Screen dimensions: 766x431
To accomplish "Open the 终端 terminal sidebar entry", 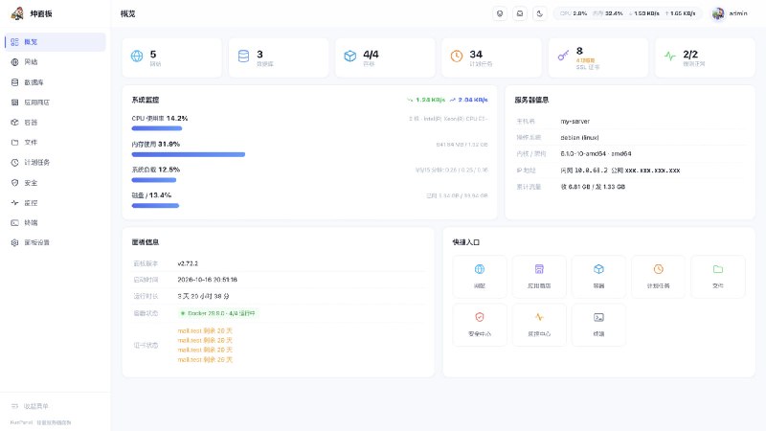I will (x=56, y=222).
